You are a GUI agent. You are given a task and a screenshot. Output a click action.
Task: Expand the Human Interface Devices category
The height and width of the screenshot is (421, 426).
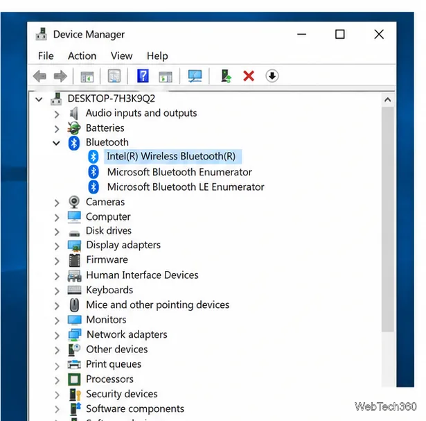(57, 276)
